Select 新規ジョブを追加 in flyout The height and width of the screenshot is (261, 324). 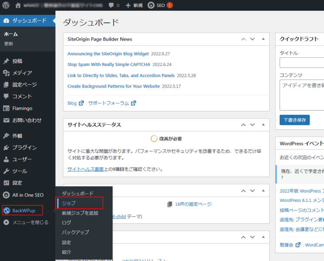tap(80, 213)
